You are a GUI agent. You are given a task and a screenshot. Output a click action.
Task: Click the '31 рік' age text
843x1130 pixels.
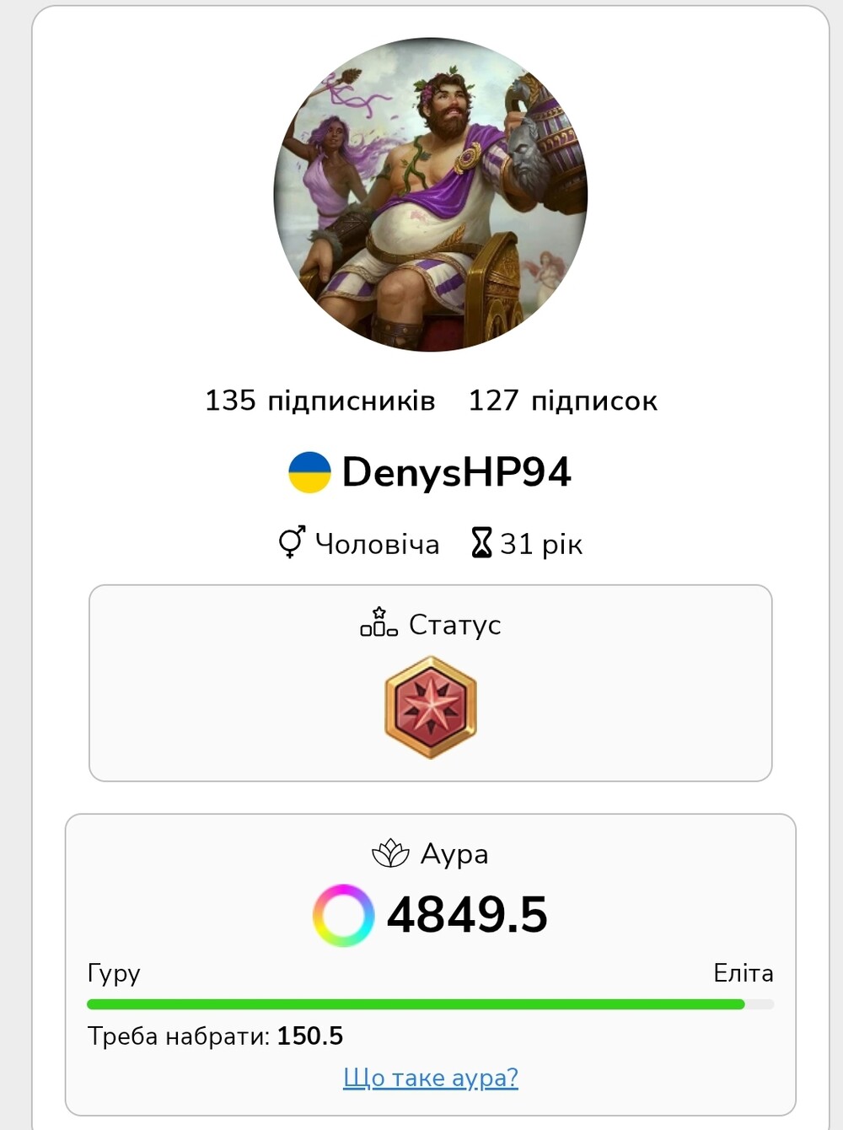coord(541,544)
